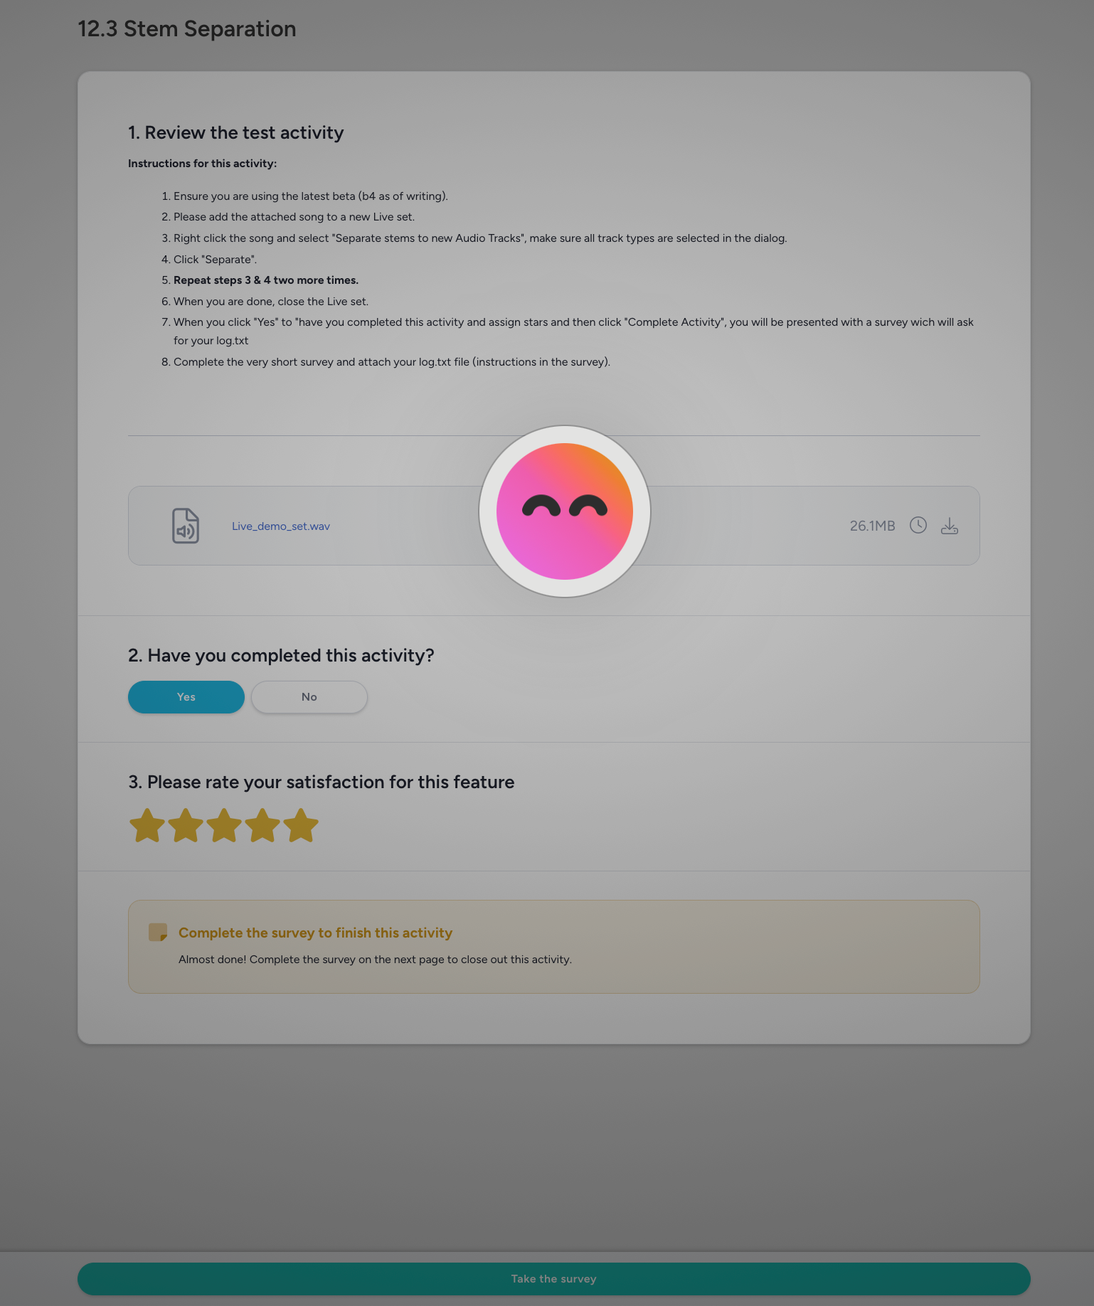
Task: Select the second satisfaction star
Action: click(x=186, y=826)
